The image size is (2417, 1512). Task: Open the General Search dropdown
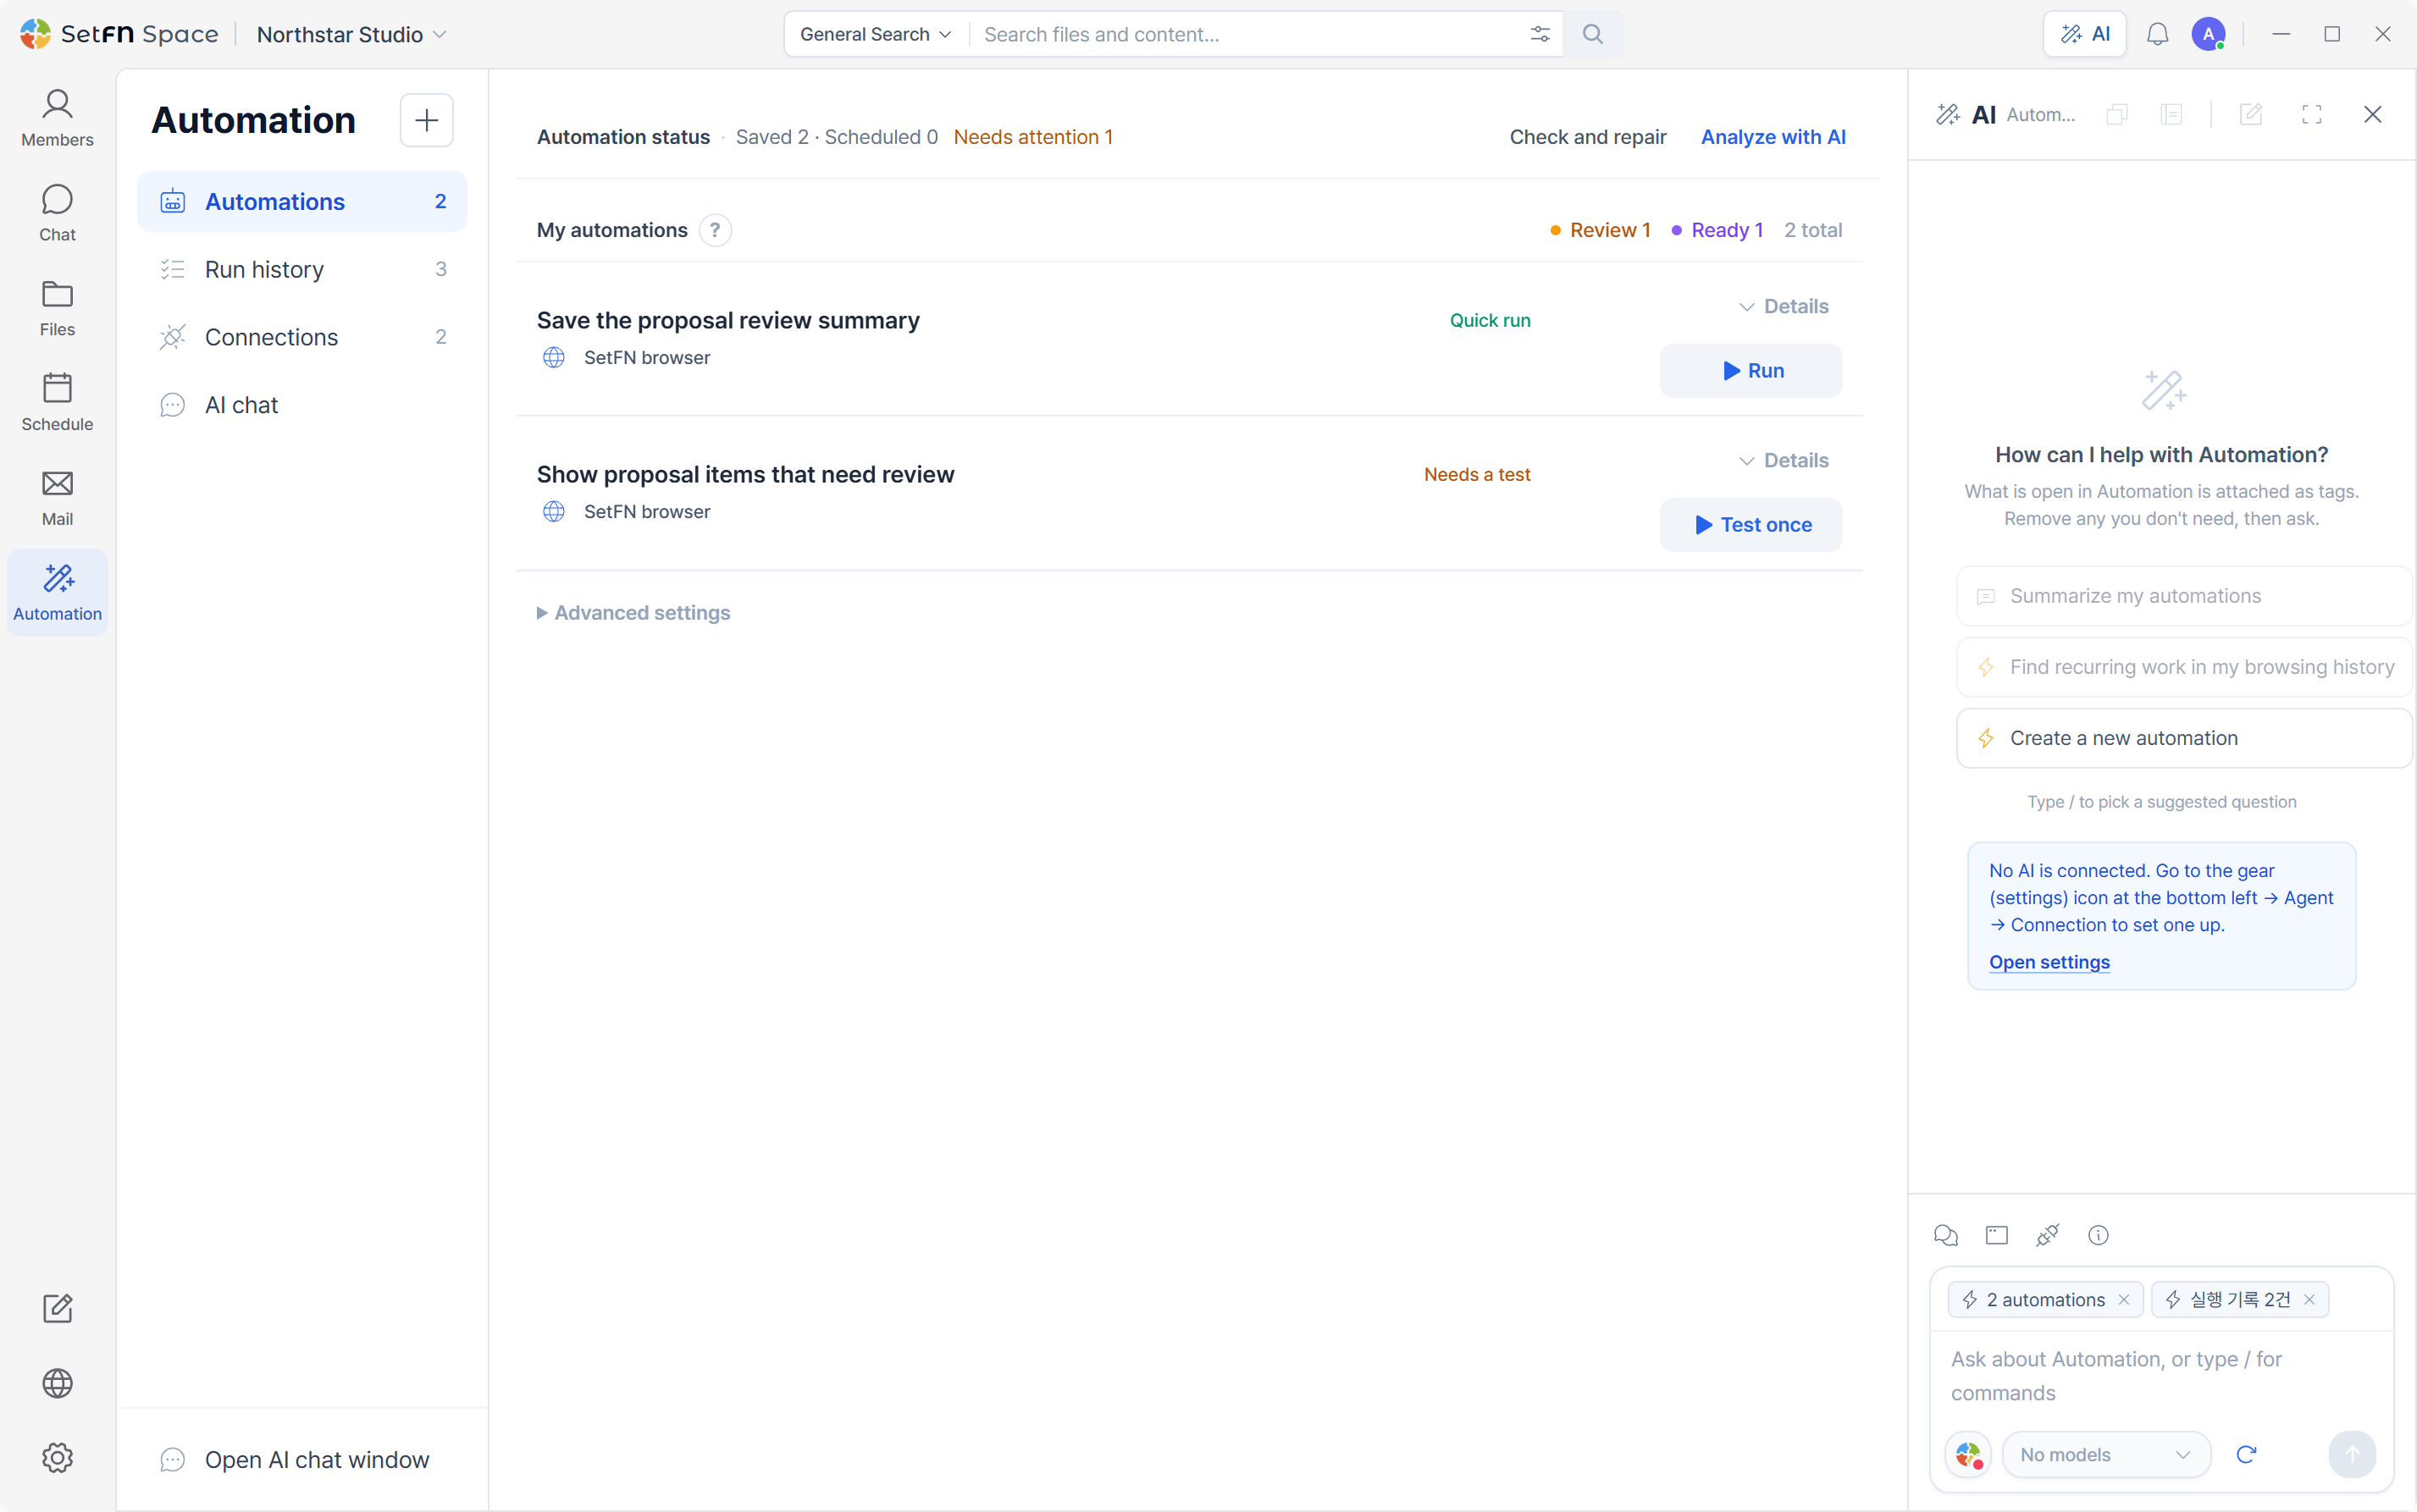point(876,34)
